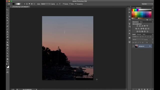Open the Actions panel icon
This screenshot has height=90, width=160.
click(129, 12)
